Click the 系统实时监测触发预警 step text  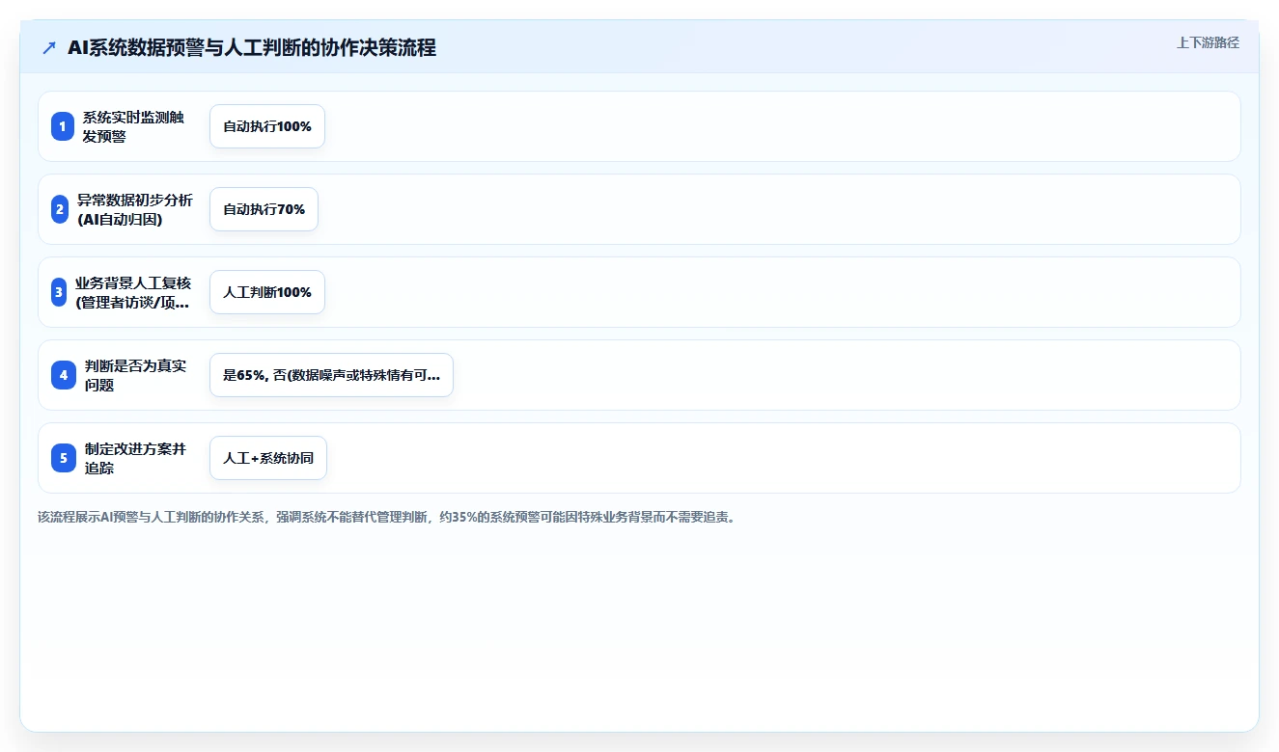tap(133, 126)
